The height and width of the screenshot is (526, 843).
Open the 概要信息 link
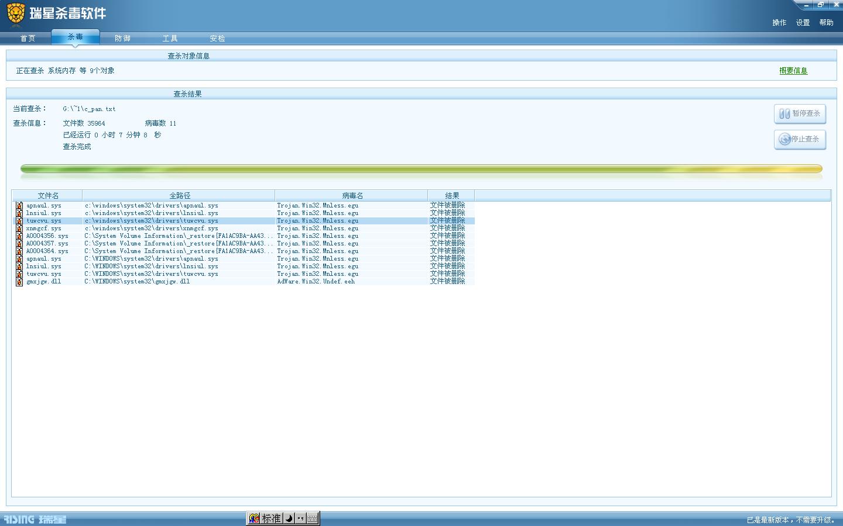(793, 71)
